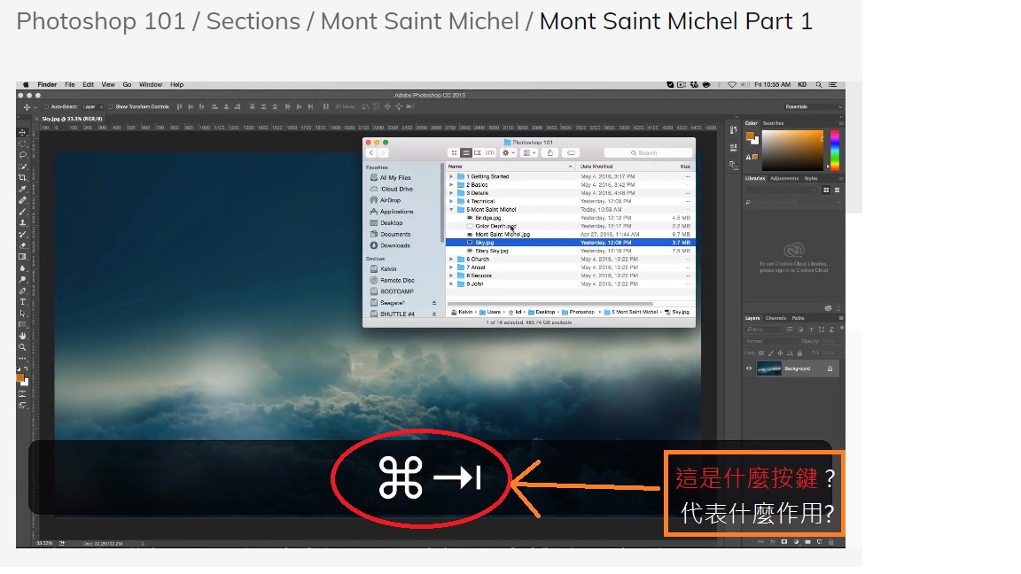Collapse the 5 Mont Saint Michel folder
The image size is (1021, 574).
[x=451, y=210]
